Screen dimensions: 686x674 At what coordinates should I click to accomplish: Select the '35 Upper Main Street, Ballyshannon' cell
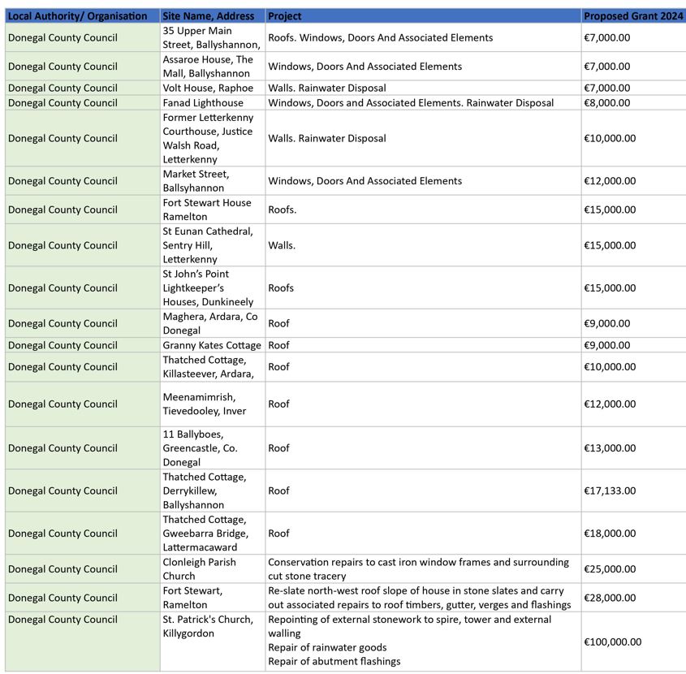[212, 37]
